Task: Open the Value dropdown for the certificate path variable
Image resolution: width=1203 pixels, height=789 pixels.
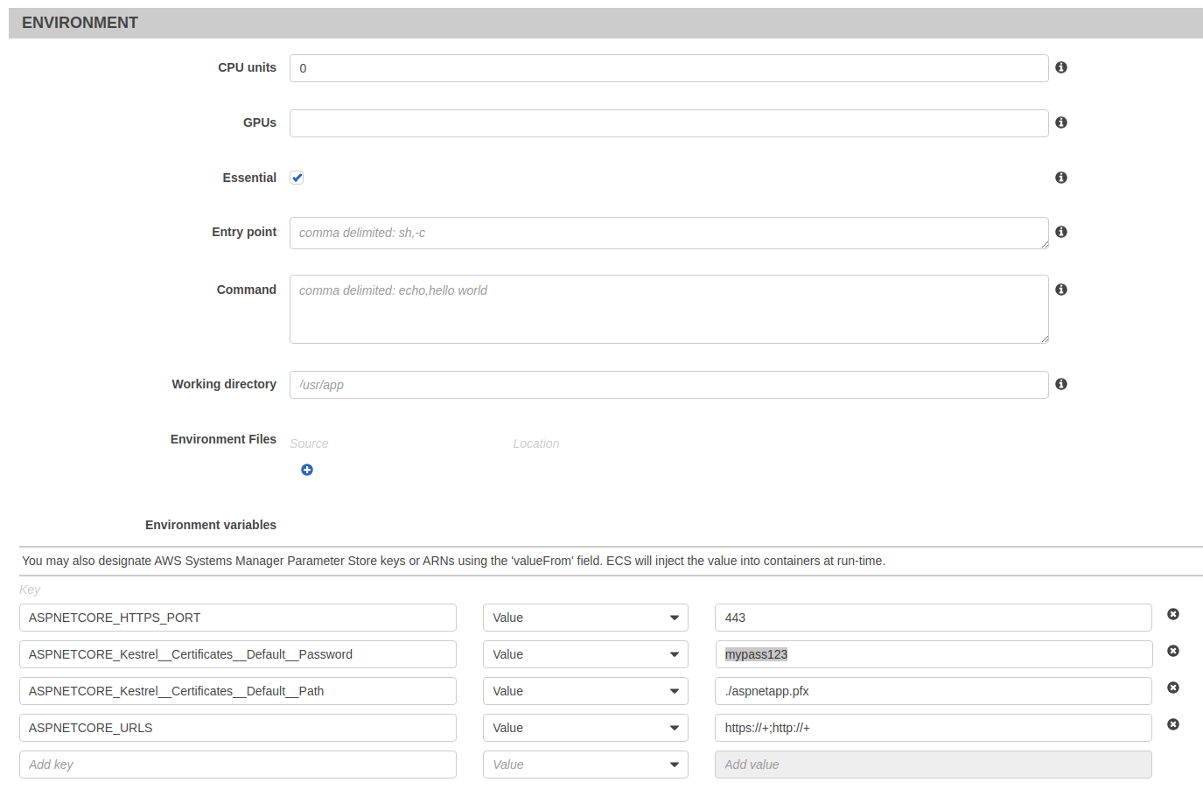Action: click(x=584, y=690)
